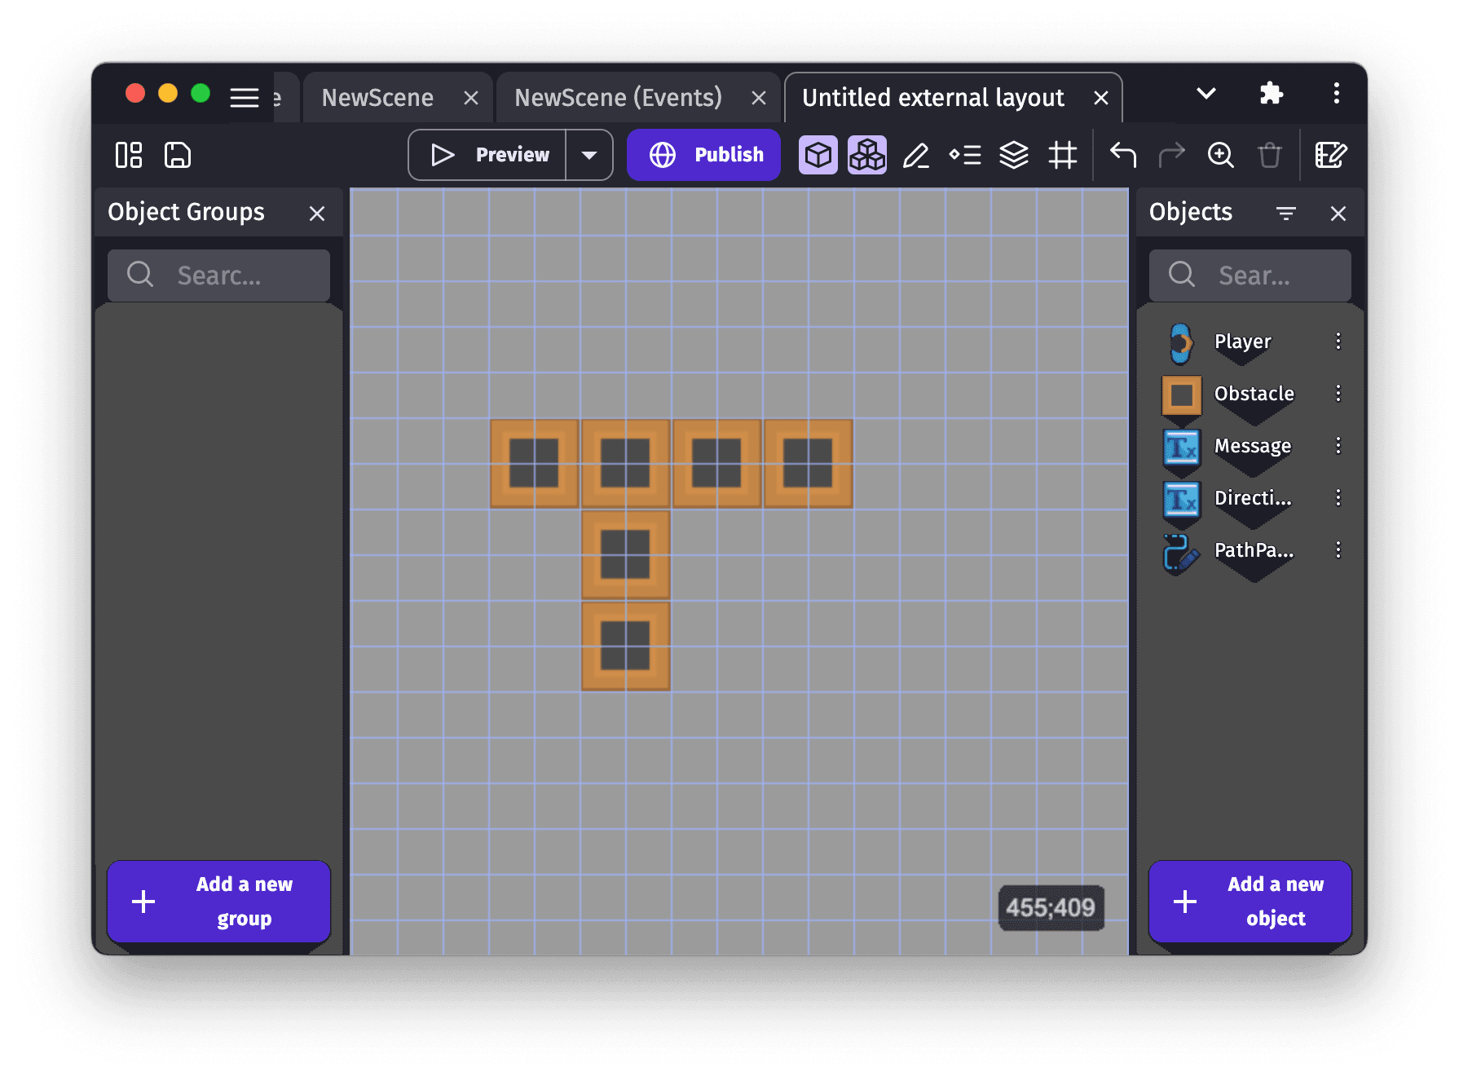The height and width of the screenshot is (1076, 1459).
Task: Click the edit properties pencil icon
Action: 916,155
